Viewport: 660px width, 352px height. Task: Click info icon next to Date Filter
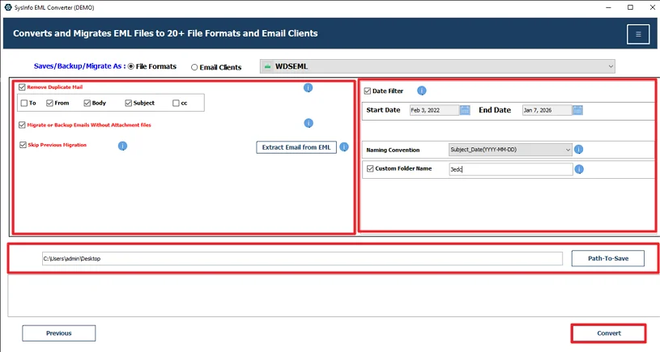coord(421,91)
